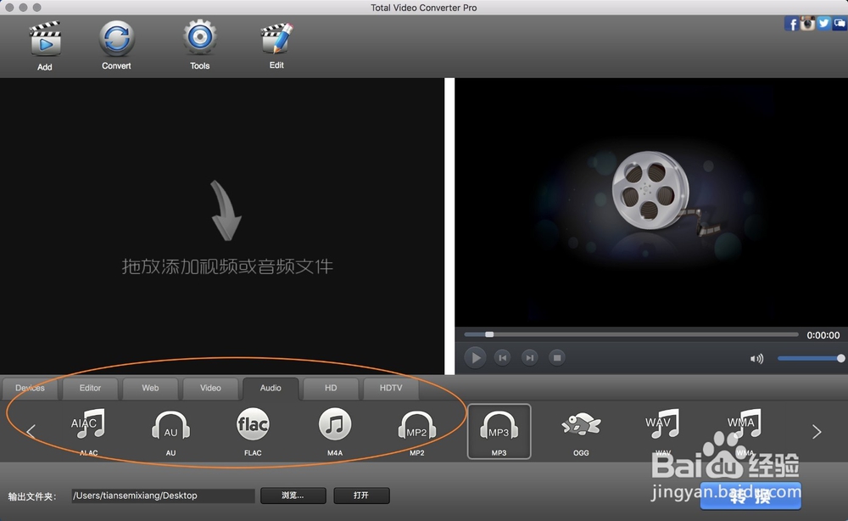The width and height of the screenshot is (848, 521).
Task: Click the 浏览... browse button
Action: tap(293, 495)
